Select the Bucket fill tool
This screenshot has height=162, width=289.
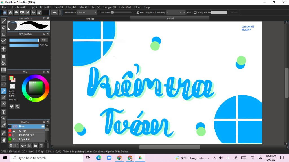(3, 63)
